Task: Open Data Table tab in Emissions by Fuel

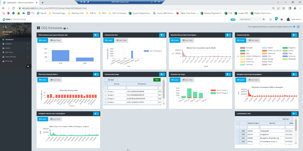Action: [121, 40]
